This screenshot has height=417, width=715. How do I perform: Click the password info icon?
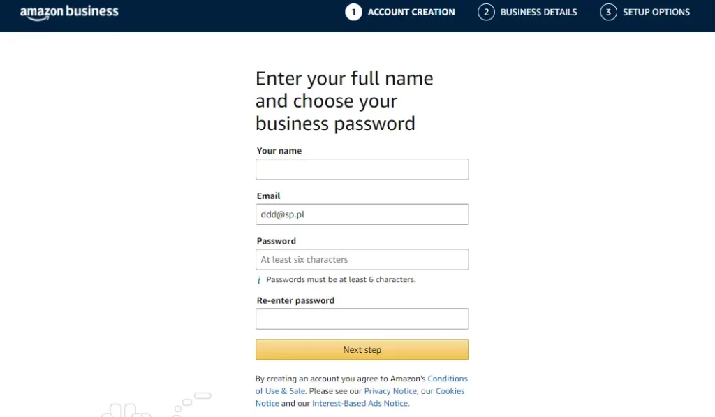(259, 280)
